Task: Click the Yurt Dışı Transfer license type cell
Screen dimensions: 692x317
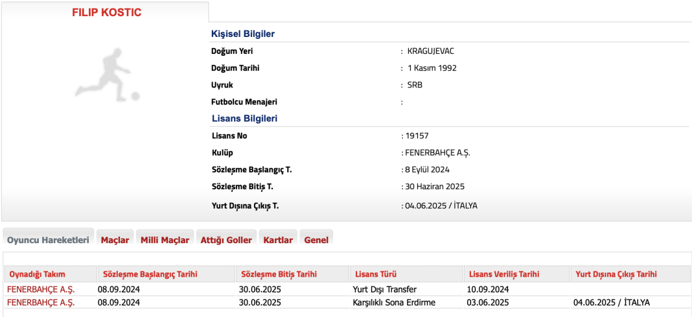Action: click(x=385, y=290)
